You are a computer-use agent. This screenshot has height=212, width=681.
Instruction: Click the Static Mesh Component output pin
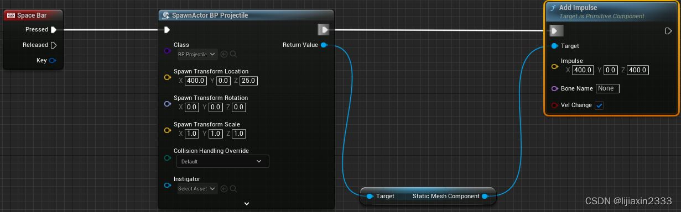485,196
